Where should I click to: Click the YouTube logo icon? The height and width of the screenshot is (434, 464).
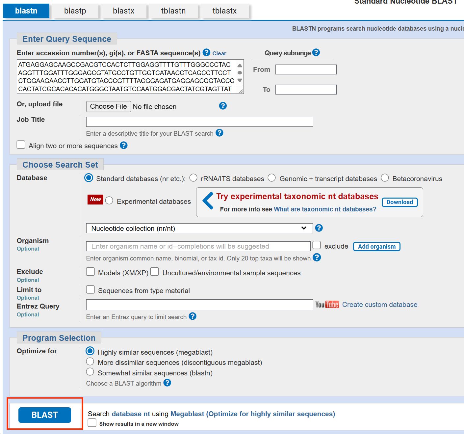click(327, 305)
